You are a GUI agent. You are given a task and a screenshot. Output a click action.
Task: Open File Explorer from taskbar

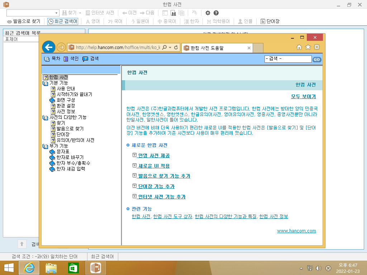click(51, 268)
